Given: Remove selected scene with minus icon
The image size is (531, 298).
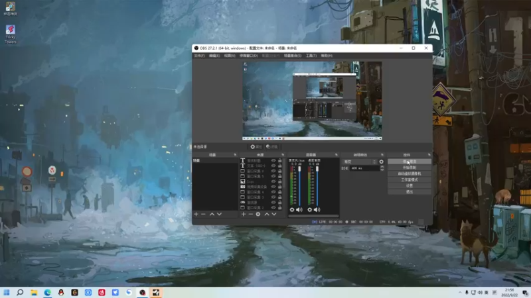Looking at the screenshot, I should point(203,214).
